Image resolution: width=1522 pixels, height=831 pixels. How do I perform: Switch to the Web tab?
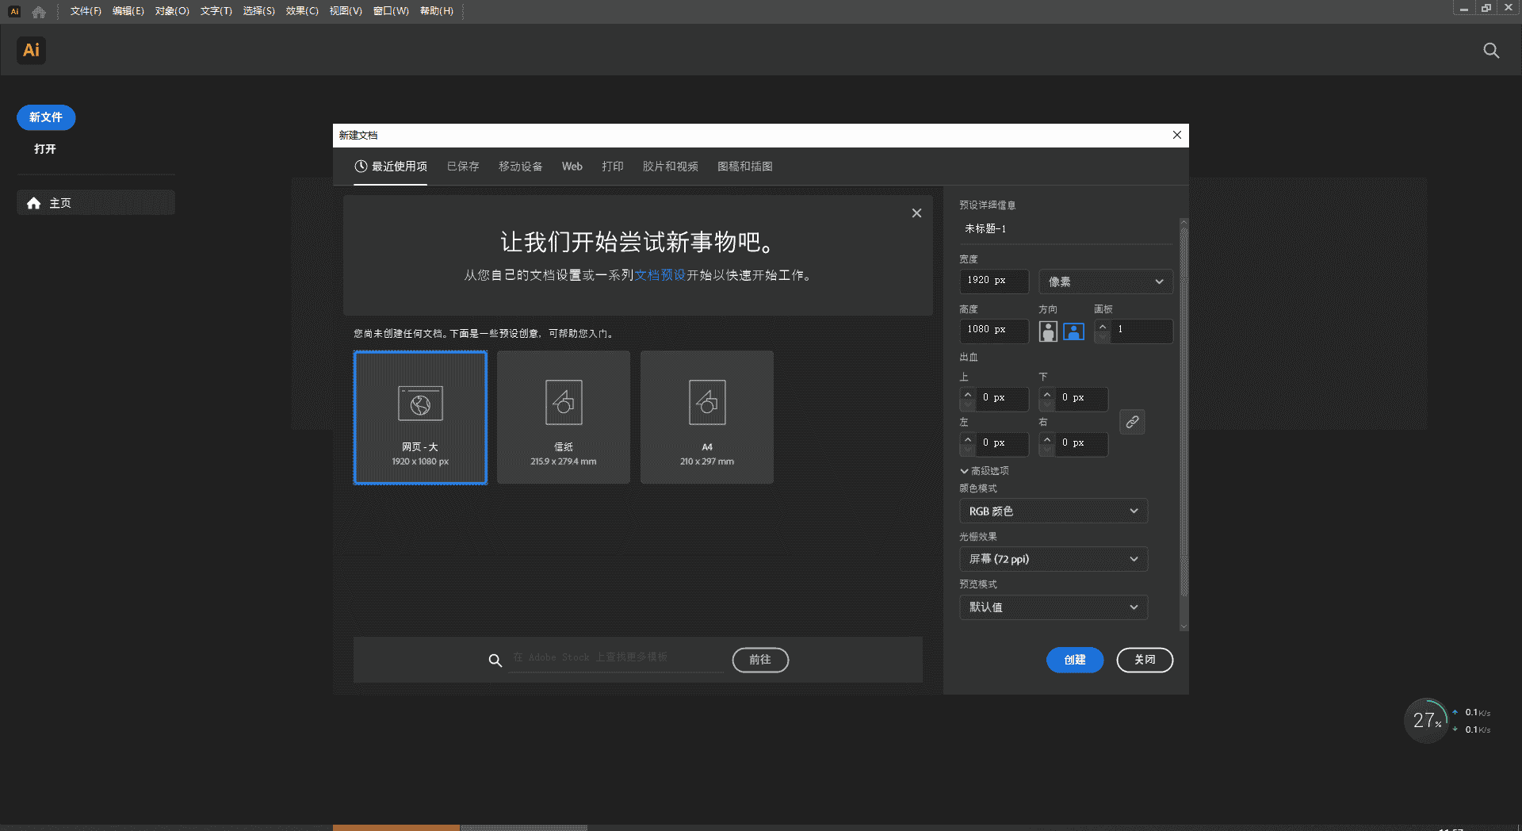572,167
